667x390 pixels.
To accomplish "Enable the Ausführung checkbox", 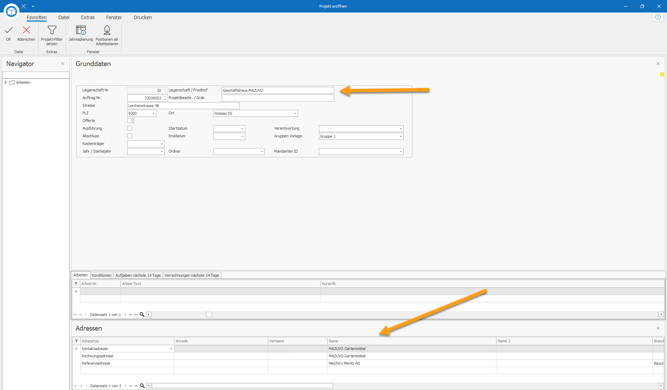I will [130, 128].
